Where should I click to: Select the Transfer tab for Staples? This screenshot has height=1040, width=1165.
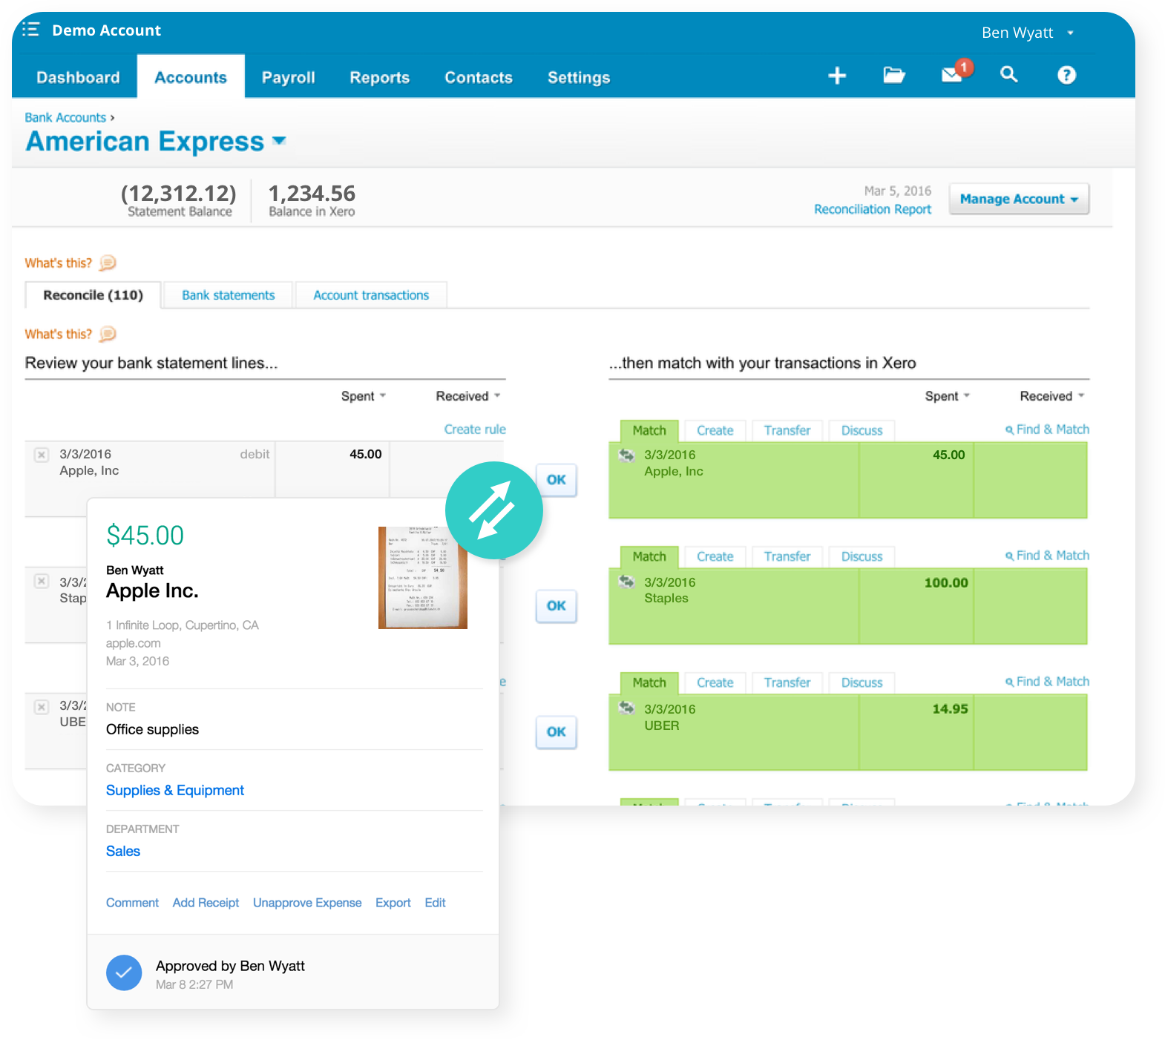[787, 556]
